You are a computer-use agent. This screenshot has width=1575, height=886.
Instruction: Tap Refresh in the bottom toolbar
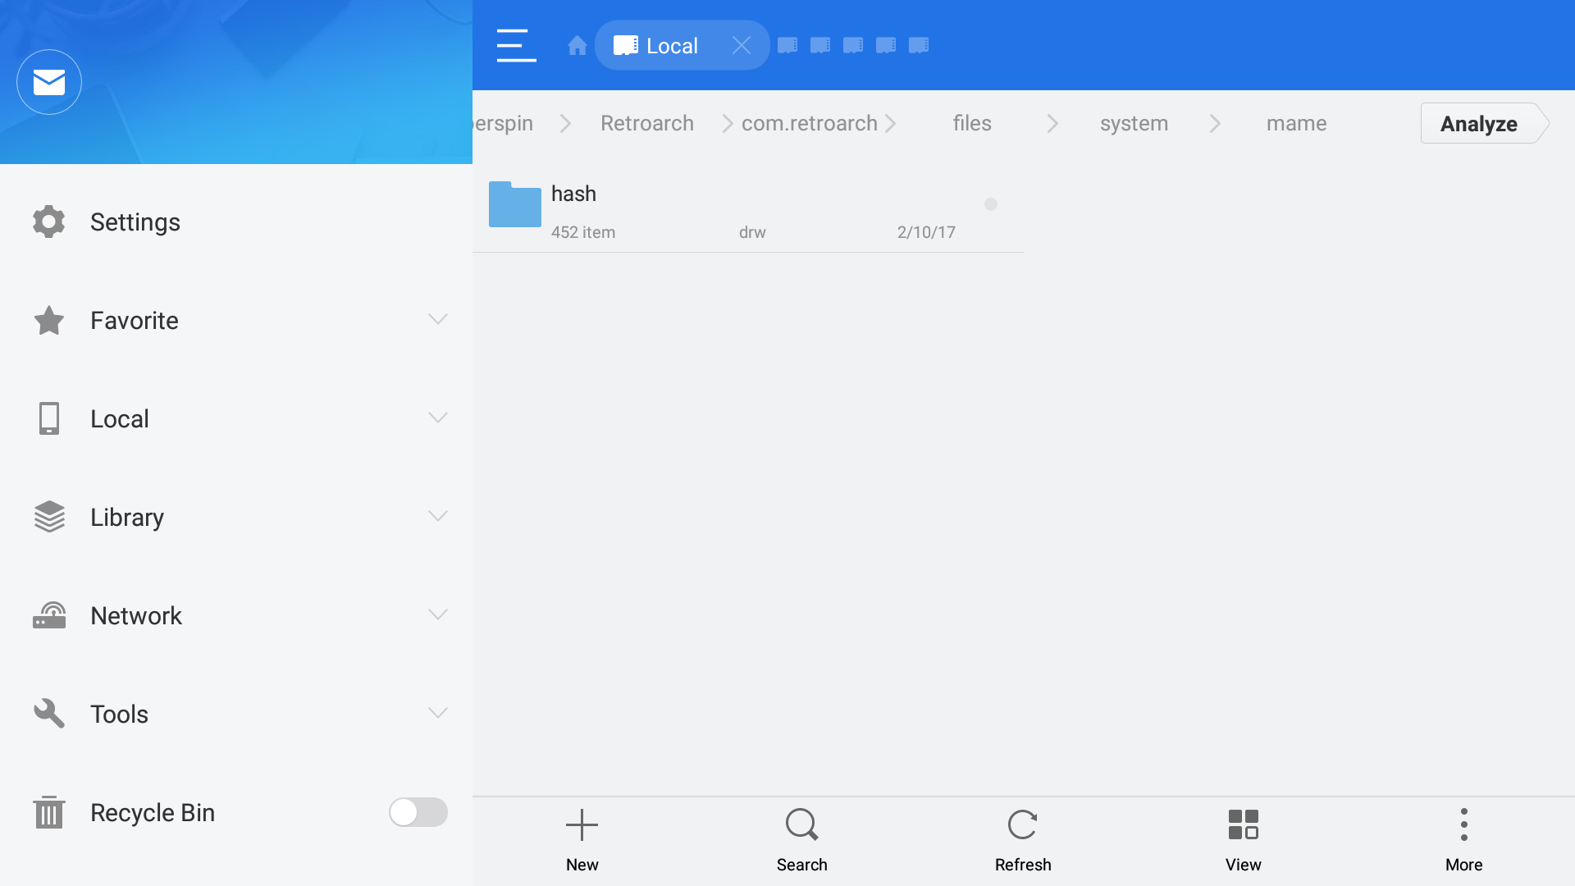click(x=1022, y=837)
